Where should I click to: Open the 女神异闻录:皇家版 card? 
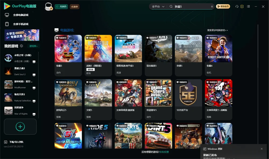[128, 100]
